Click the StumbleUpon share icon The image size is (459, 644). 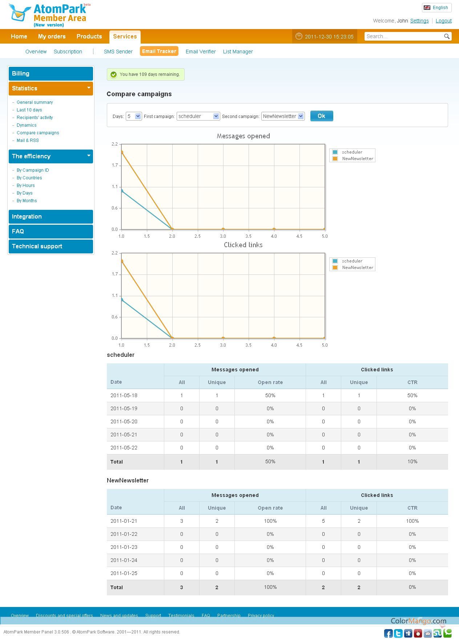(x=438, y=633)
